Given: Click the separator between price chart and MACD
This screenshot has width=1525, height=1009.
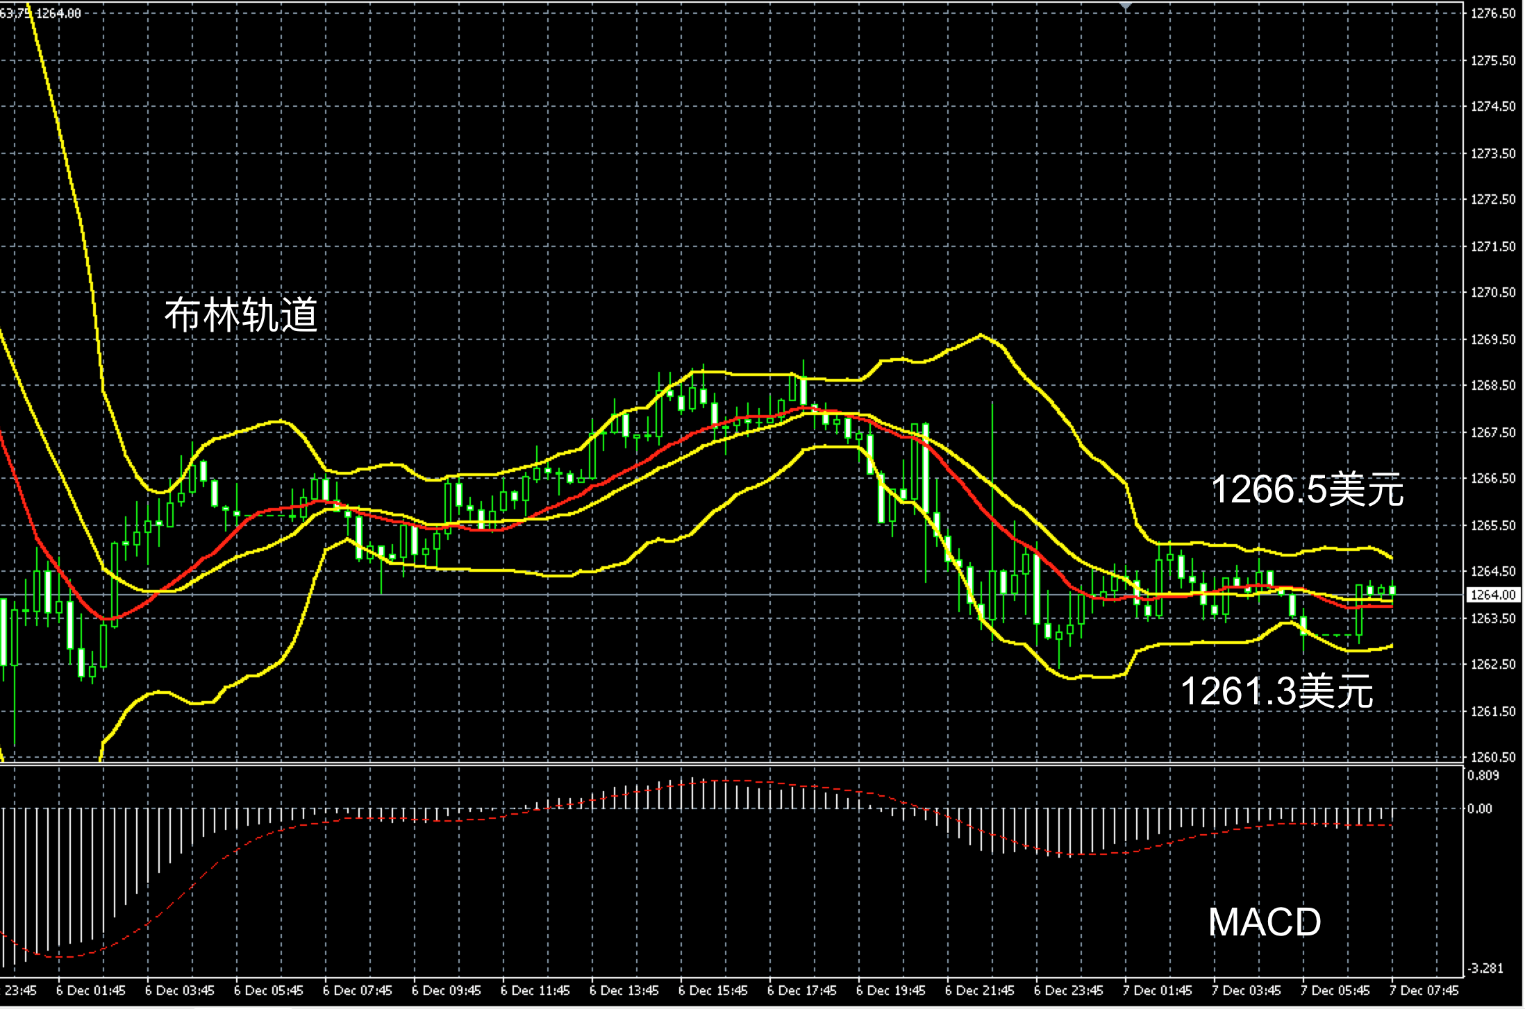Looking at the screenshot, I should pos(729,764).
